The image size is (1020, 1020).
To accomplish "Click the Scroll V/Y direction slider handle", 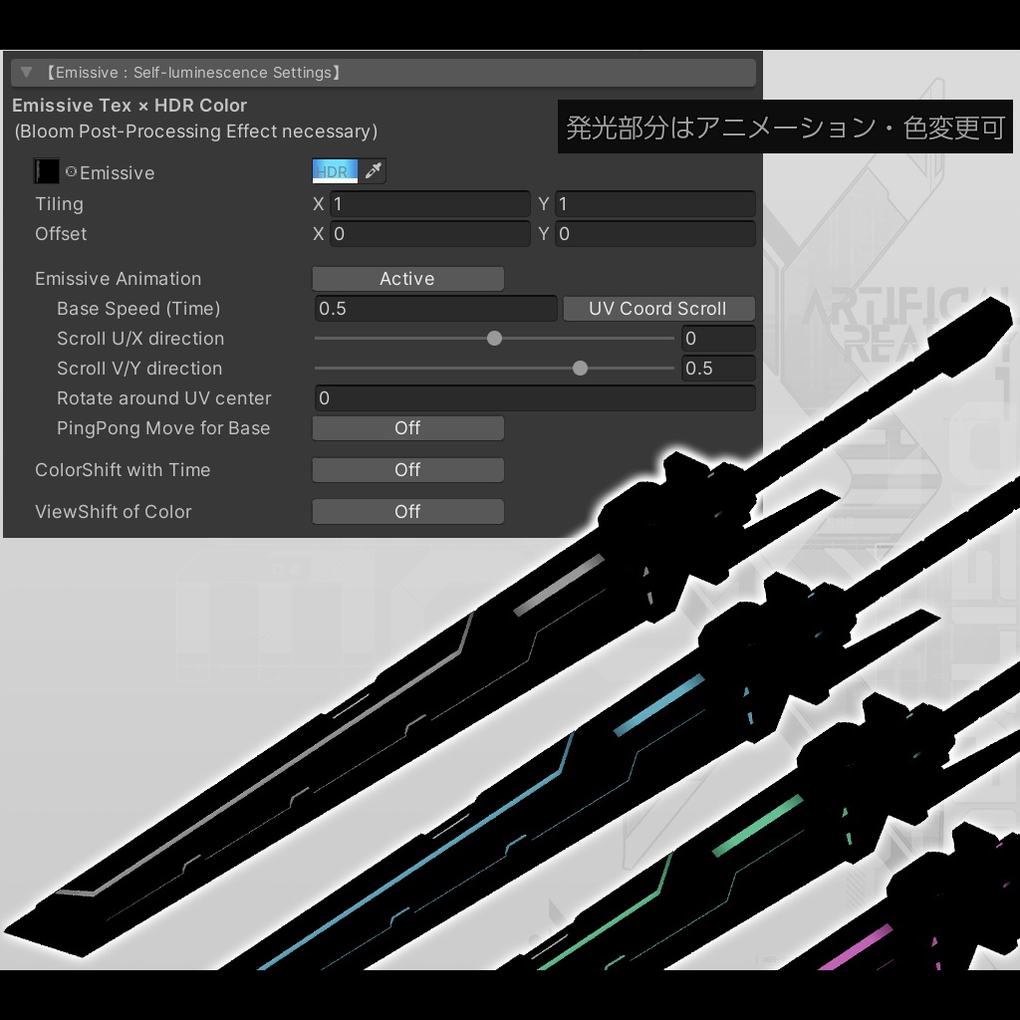I will (x=581, y=369).
